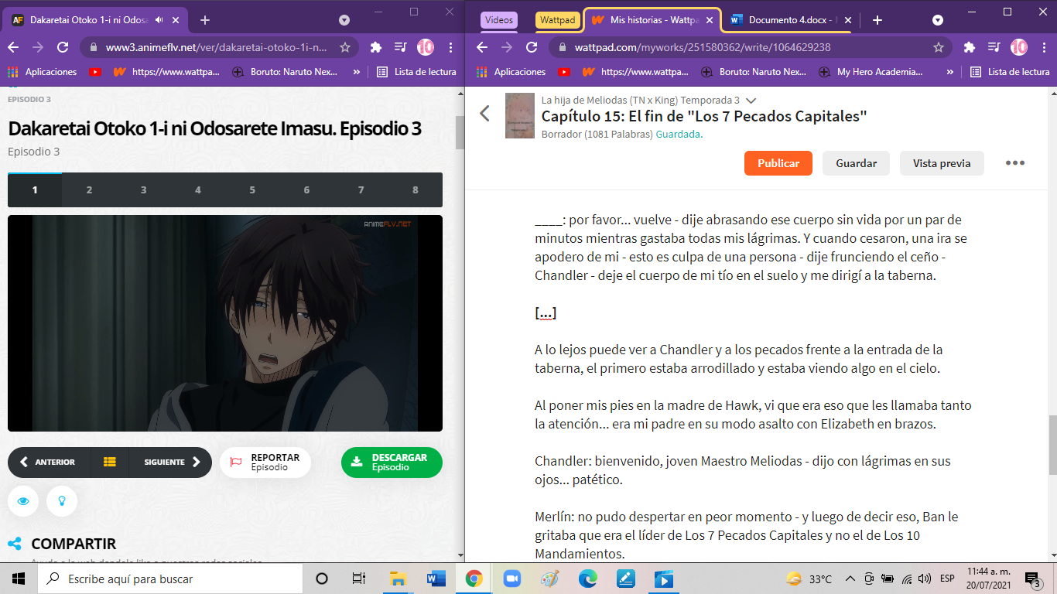Image resolution: width=1057 pixels, height=594 pixels.
Task: Open Aplicaciones shortcut in AnimeFLV bookmarks bar
Action: 43,72
